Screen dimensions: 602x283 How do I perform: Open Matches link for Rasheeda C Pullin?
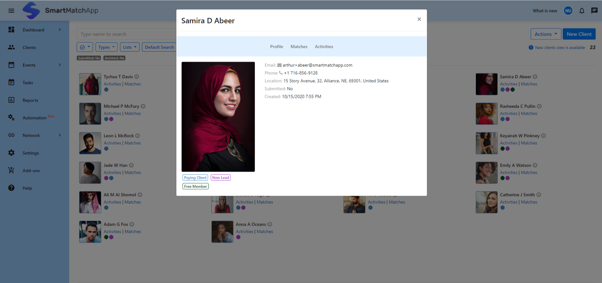529,114
